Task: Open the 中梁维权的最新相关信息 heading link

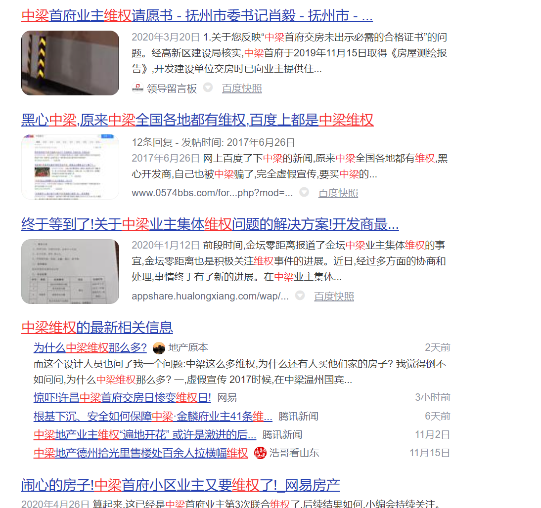Action: tap(97, 327)
